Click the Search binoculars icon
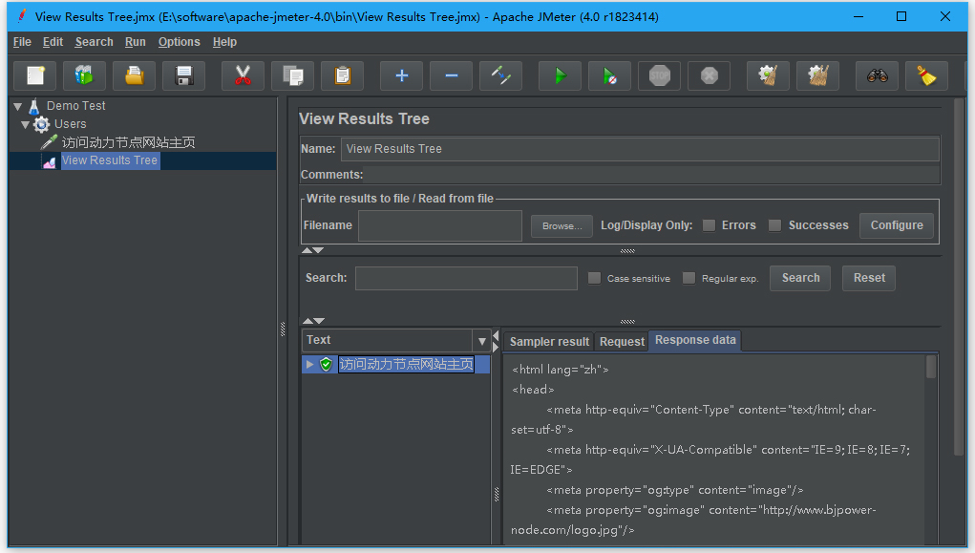 878,75
